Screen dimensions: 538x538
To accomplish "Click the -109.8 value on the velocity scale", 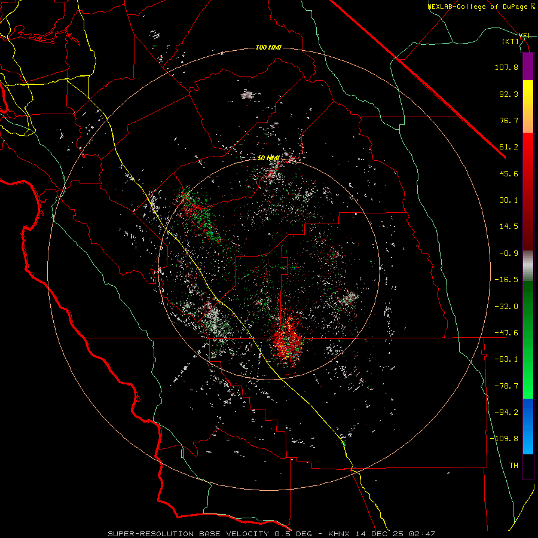I will click(x=504, y=439).
